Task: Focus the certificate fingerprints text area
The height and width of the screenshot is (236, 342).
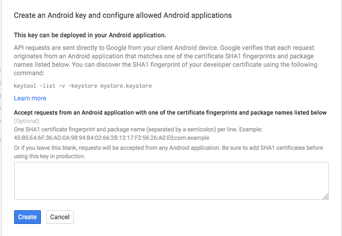Action: point(171,181)
